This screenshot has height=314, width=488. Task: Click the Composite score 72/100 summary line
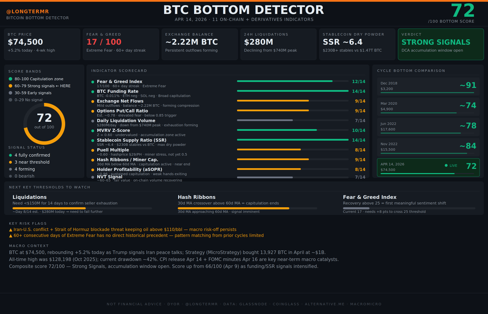(x=164, y=266)
